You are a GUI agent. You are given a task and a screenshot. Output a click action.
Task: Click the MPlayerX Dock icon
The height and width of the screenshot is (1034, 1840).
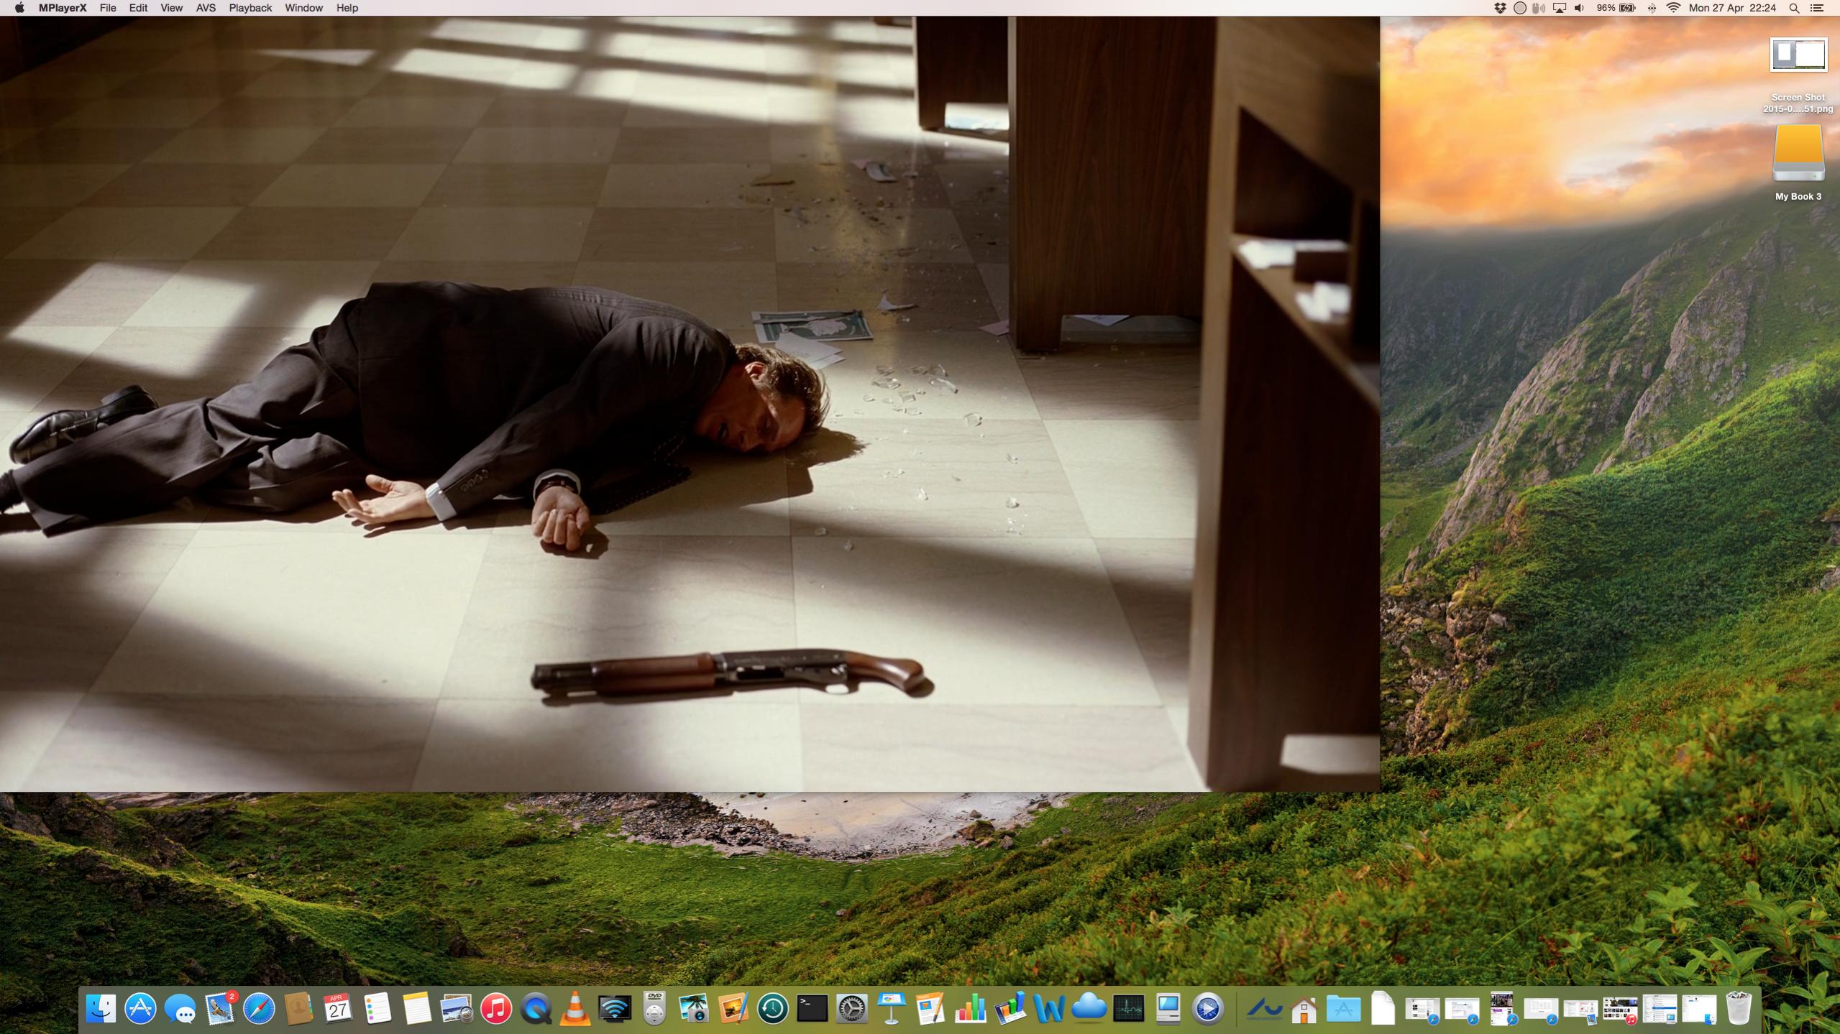(1207, 1009)
